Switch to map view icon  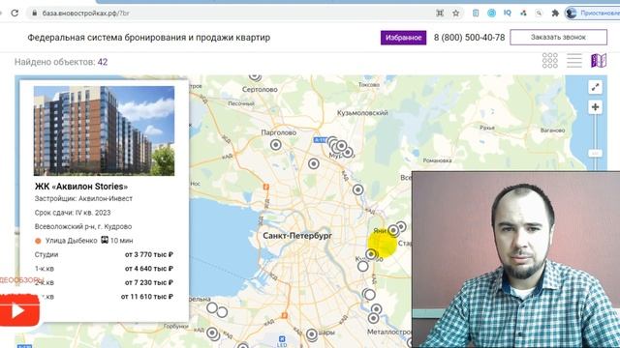pyautogui.click(x=599, y=60)
